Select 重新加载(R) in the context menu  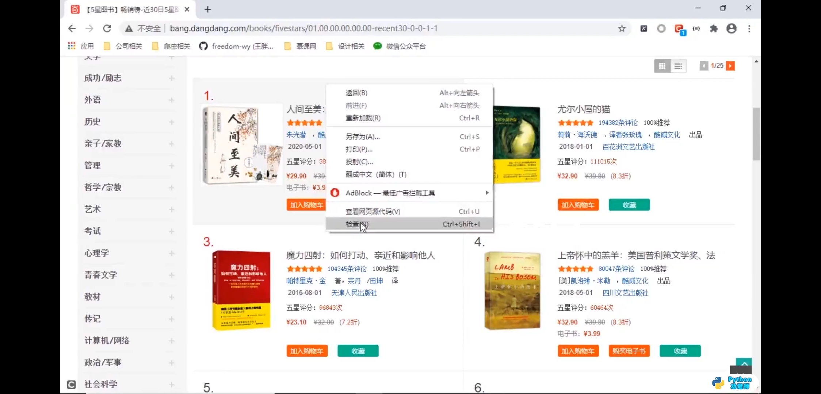point(409,118)
